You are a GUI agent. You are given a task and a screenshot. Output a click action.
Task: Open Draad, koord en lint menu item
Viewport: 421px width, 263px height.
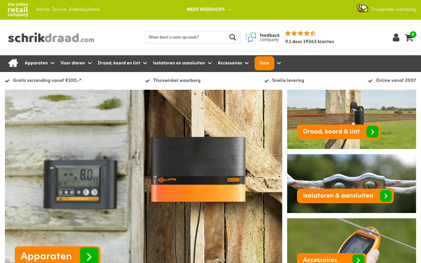click(x=119, y=63)
